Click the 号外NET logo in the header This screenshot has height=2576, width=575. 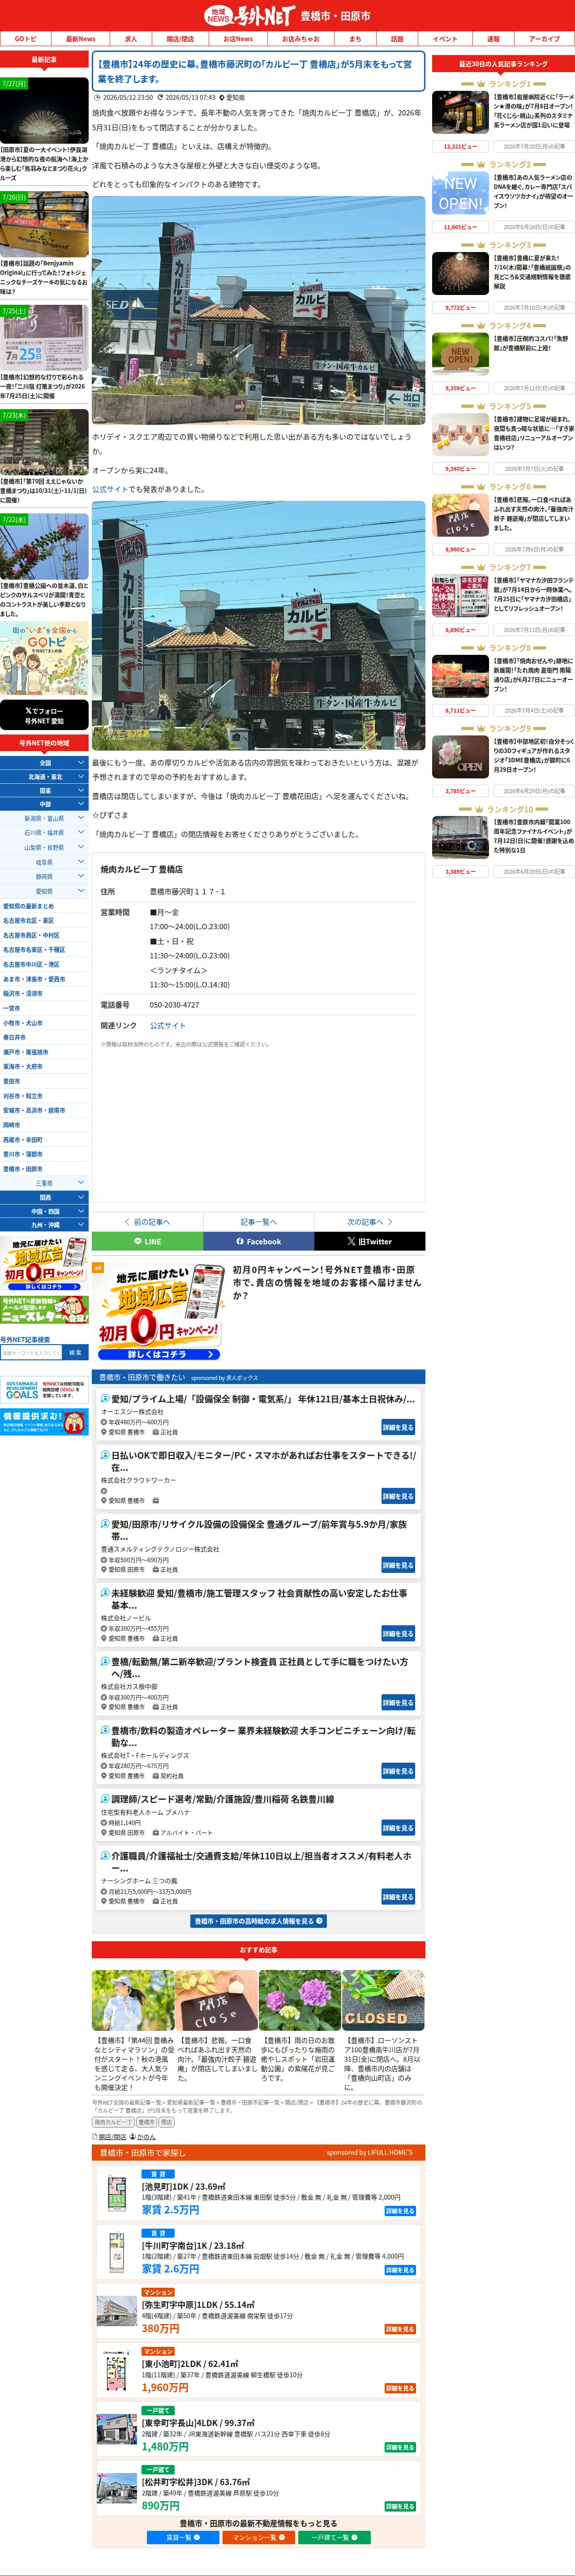[x=249, y=16]
